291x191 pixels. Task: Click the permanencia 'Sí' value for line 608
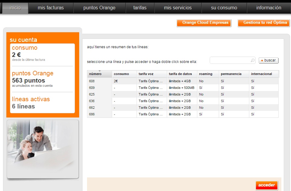222,81
